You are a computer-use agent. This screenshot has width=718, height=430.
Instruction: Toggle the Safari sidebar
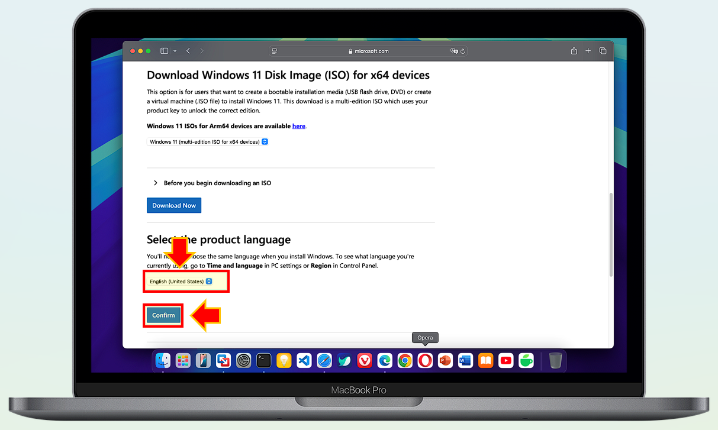coord(164,51)
